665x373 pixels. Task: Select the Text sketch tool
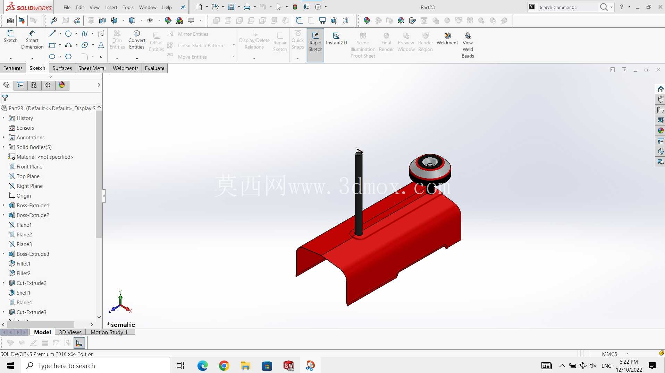click(101, 45)
